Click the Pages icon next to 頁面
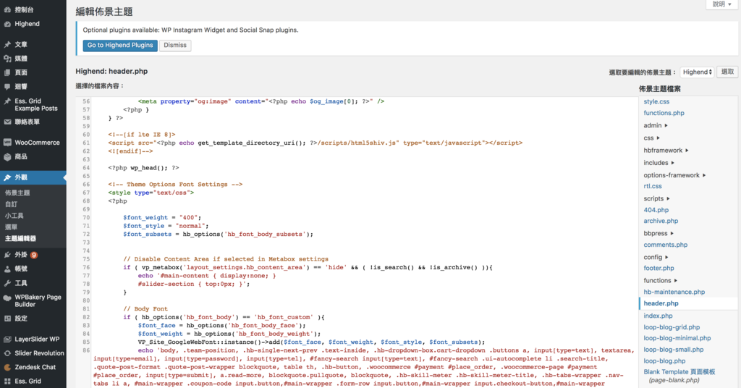 click(7, 72)
